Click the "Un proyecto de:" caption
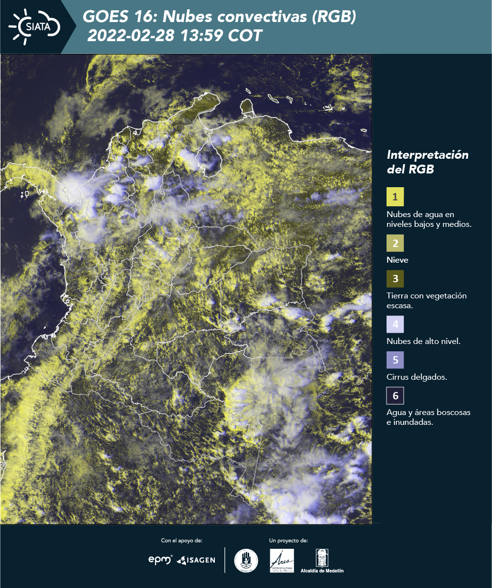The image size is (492, 588). (x=288, y=540)
